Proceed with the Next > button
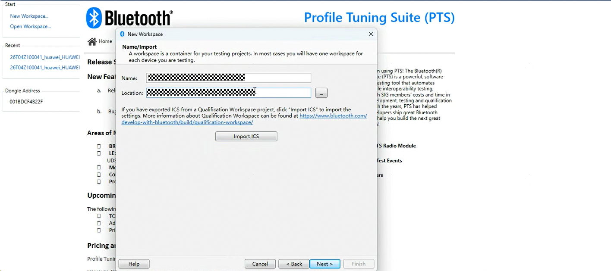 point(325,264)
